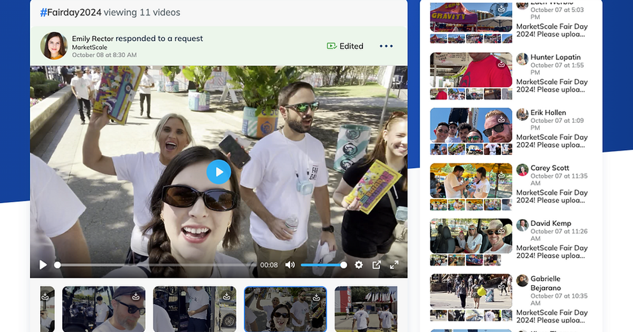This screenshot has height=332, width=633.
Task: Download the partially visible first clip in strip
Action: pos(46,296)
